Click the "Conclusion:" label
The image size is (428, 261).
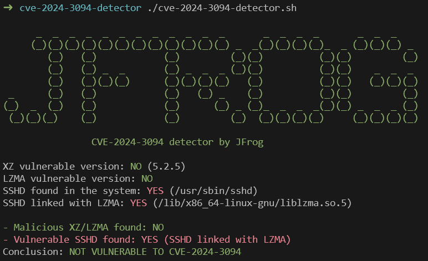point(33,252)
